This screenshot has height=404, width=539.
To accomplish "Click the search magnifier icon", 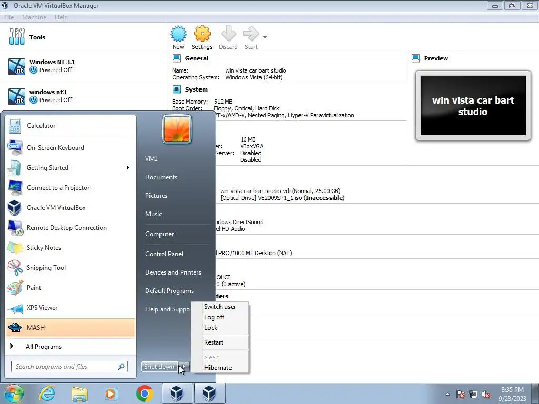I will [122, 367].
